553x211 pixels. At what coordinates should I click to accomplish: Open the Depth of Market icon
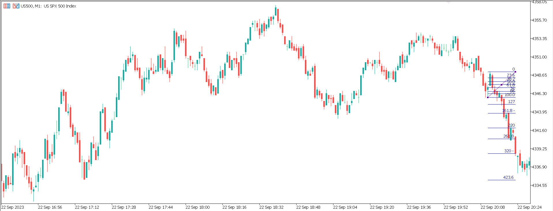click(x=16, y=6)
